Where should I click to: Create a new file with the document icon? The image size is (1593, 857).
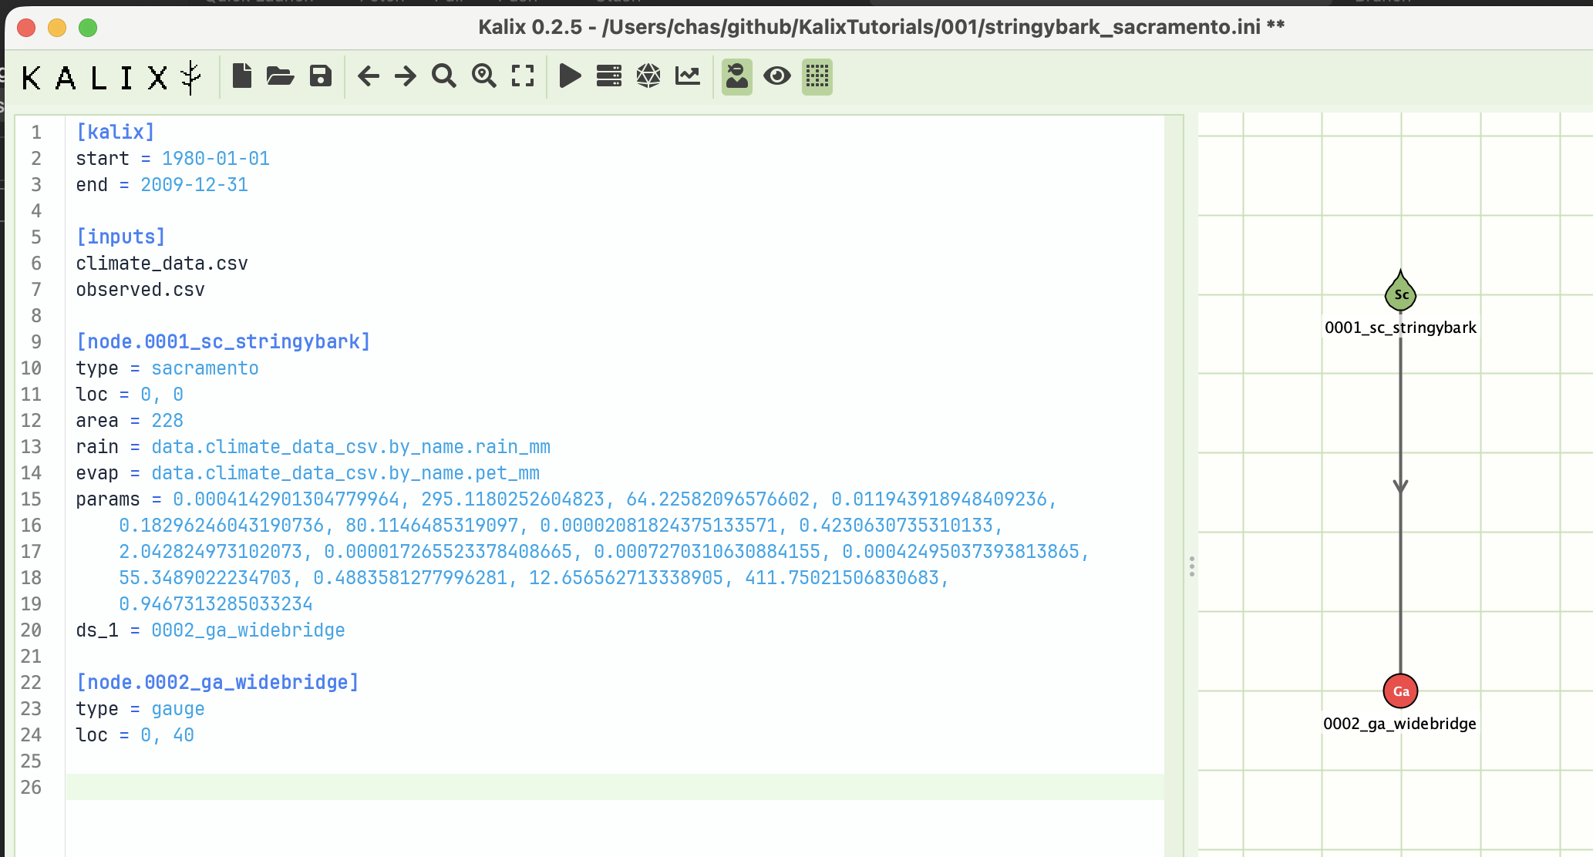pos(242,76)
